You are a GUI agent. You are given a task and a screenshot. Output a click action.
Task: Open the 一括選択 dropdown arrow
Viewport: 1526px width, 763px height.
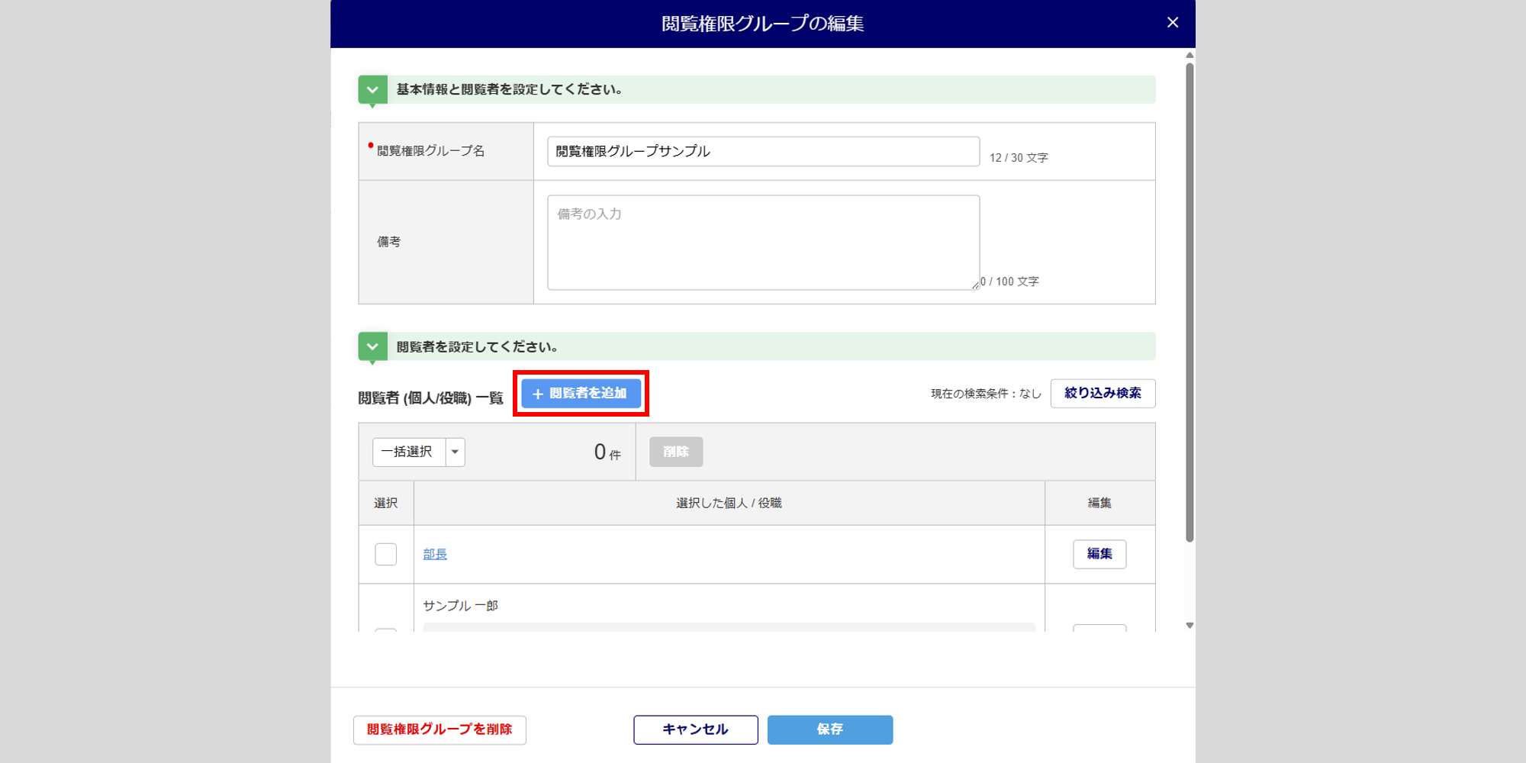(456, 452)
